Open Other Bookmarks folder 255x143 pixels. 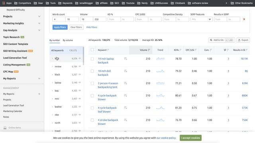(241, 3)
